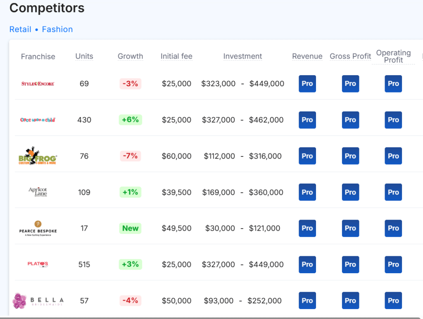Unlock Revenue Pro badge for Big Frog
423x319 pixels.
click(x=307, y=156)
